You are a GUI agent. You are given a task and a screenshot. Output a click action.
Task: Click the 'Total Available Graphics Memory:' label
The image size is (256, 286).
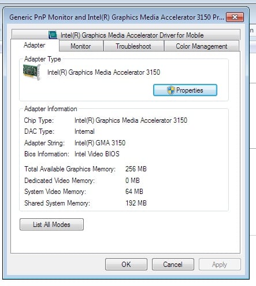(70, 169)
